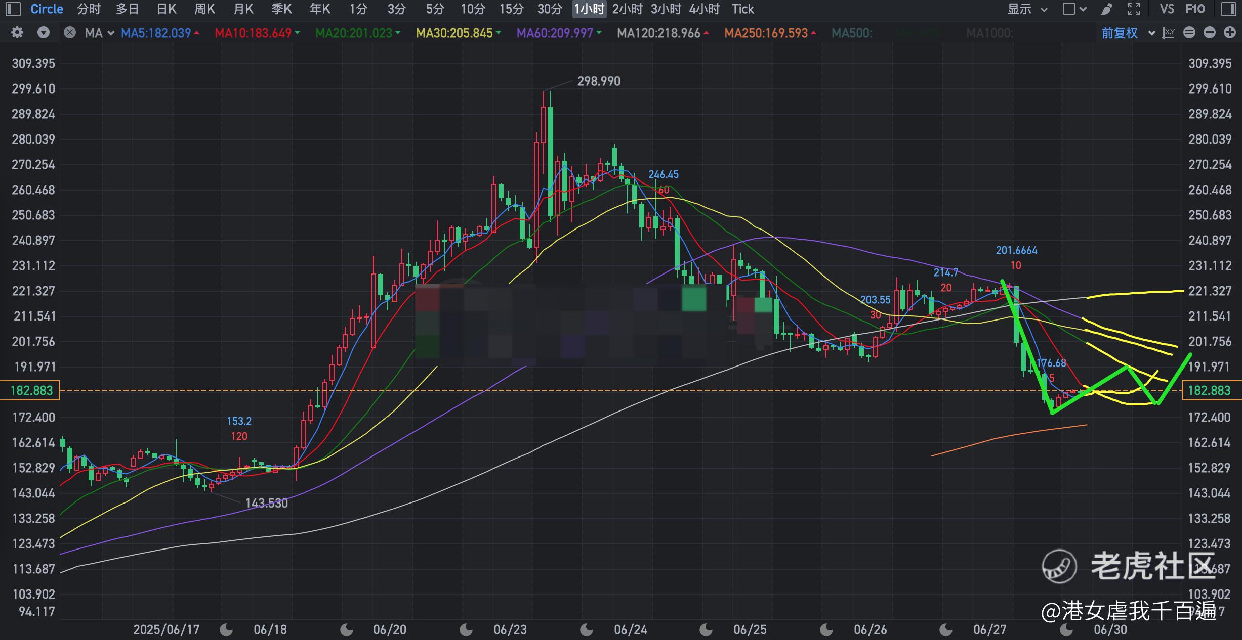Open the F10 company info

coord(1195,9)
